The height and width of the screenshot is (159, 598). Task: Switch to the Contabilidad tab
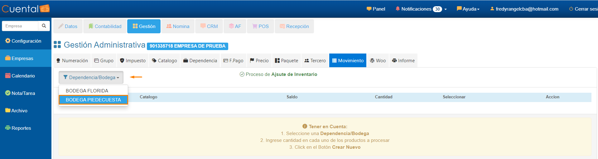click(x=105, y=26)
